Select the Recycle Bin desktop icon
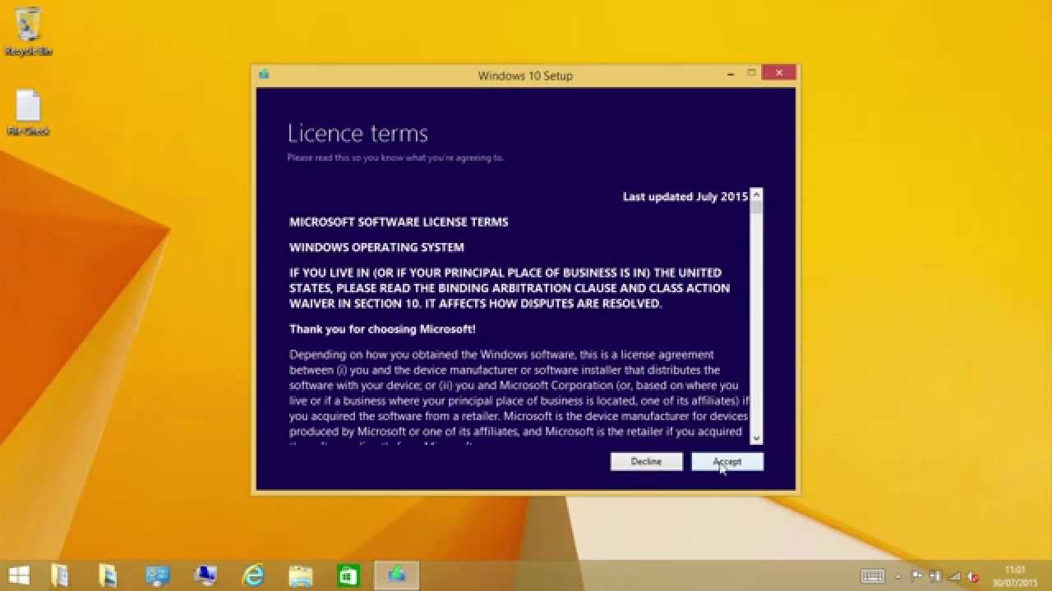This screenshot has width=1052, height=591. [x=28, y=31]
